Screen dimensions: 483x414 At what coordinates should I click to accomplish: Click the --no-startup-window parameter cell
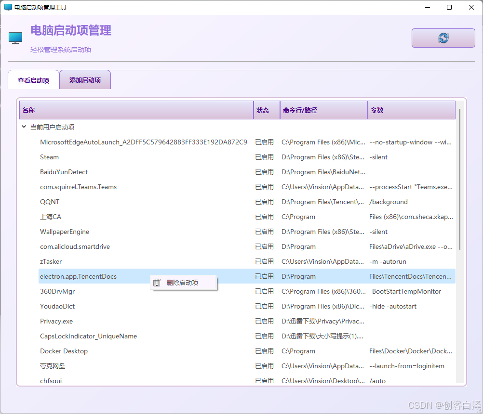click(x=411, y=142)
